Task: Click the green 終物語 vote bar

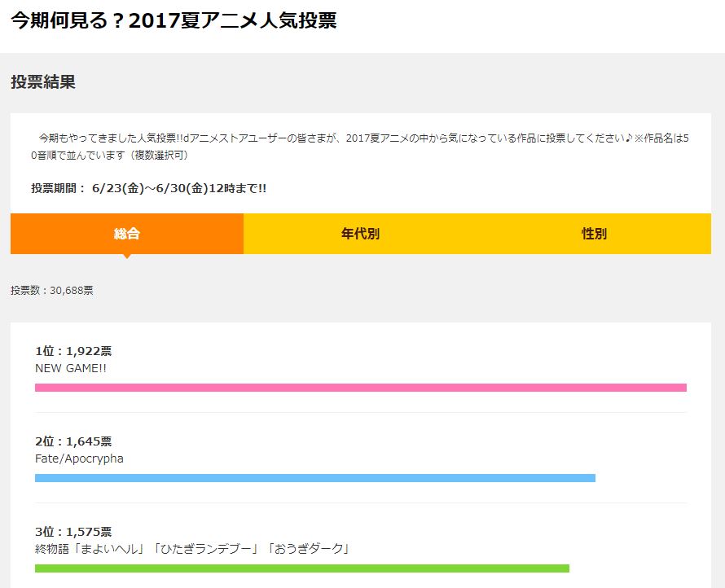Action: 302,568
